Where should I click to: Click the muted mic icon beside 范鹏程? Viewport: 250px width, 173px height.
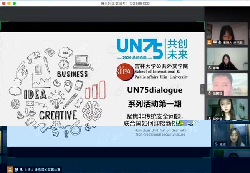pyautogui.click(x=210, y=93)
